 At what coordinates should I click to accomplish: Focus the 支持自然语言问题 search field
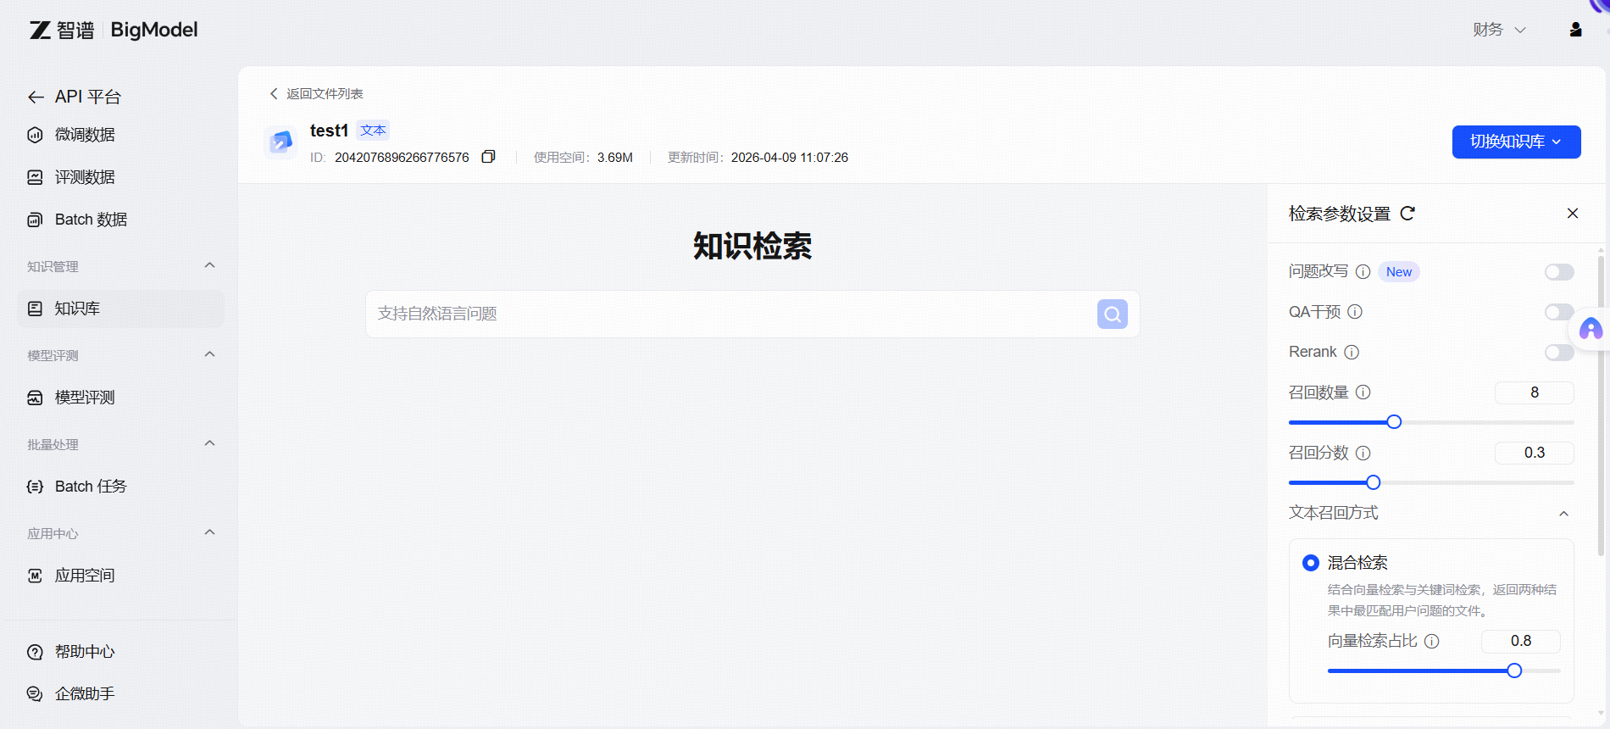[x=729, y=314]
